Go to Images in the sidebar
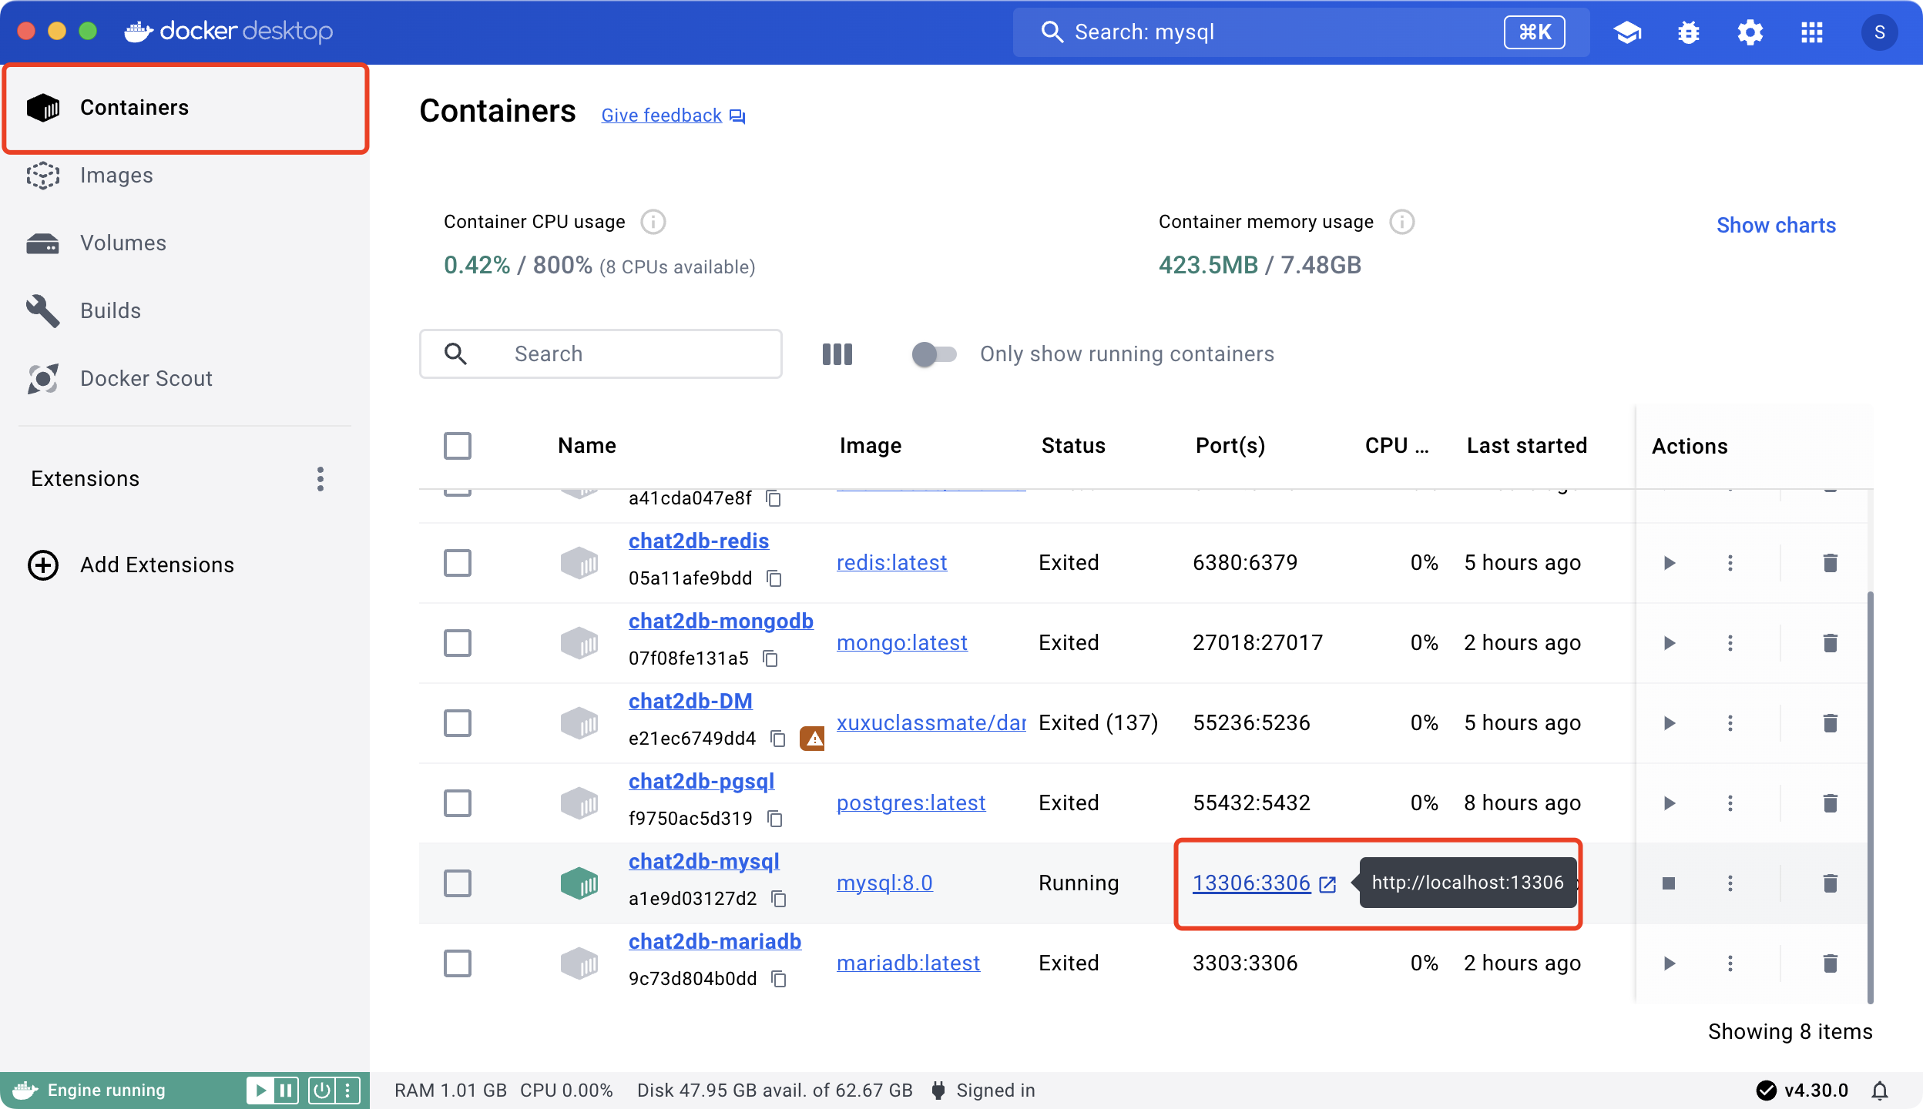Viewport: 1923px width, 1109px height. [x=185, y=176]
